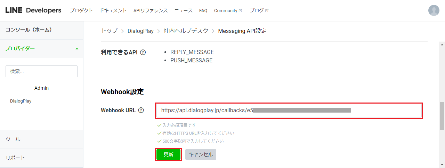Open the ブログ external link
Image resolution: width=445 pixels, height=168 pixels.
click(259, 10)
